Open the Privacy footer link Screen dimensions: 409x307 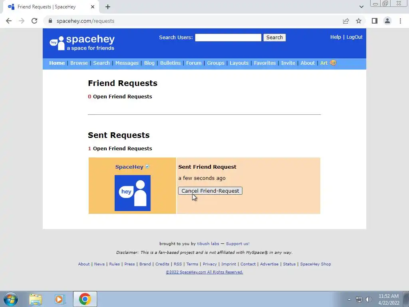(210, 264)
